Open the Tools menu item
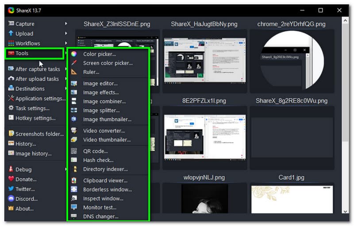 pyautogui.click(x=35, y=54)
